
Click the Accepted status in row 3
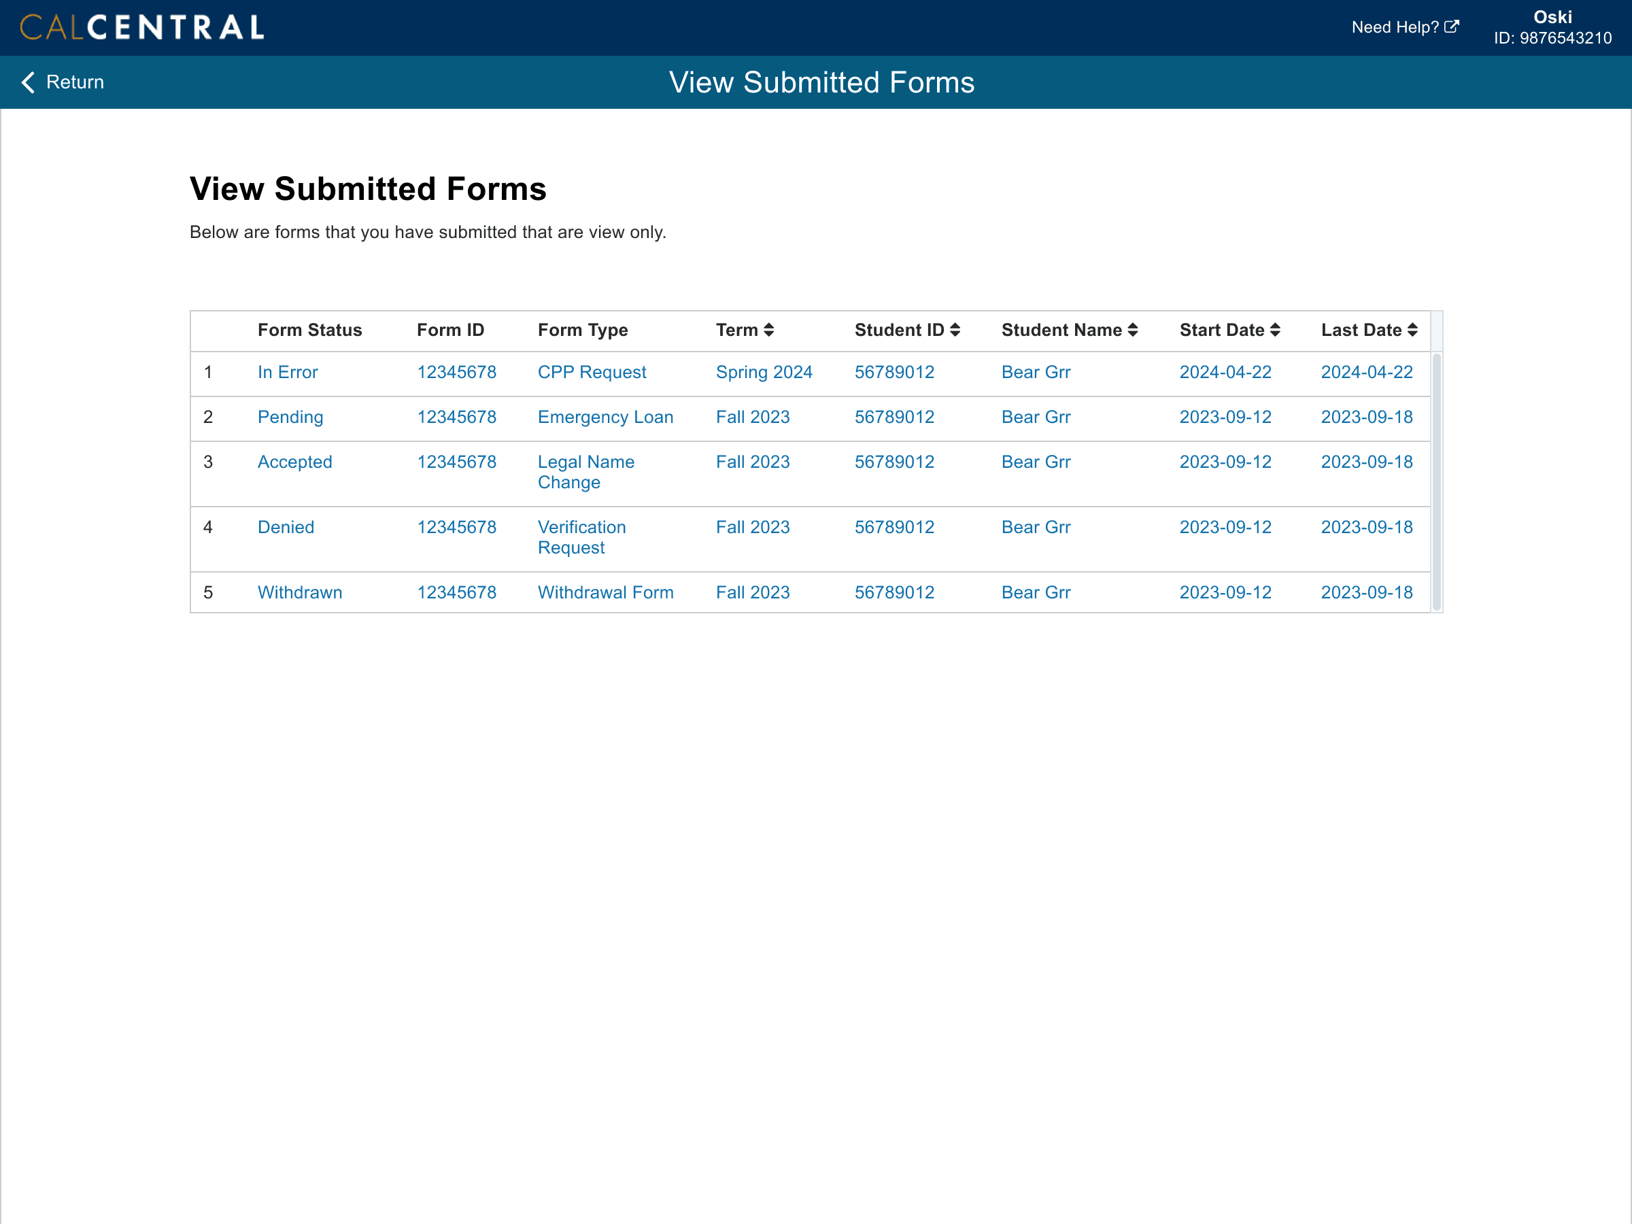coord(294,462)
